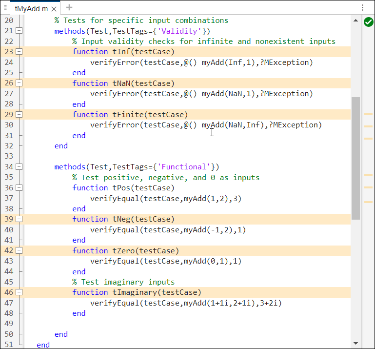Screen dimensions: 375x349
Task: Click verifyEqual on line 37
Action: coord(115,199)
